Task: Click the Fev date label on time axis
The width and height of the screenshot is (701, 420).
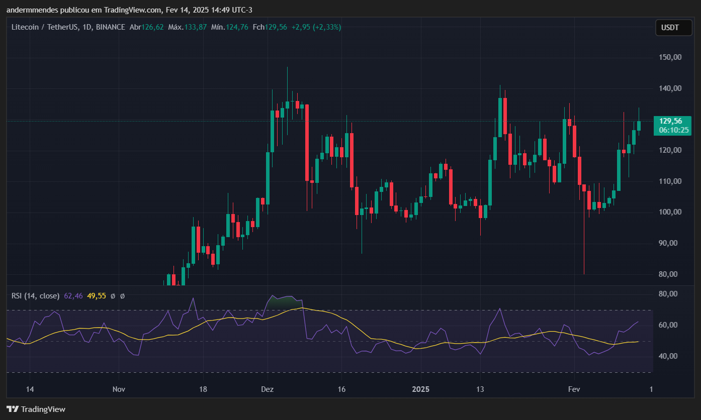Action: [574, 389]
